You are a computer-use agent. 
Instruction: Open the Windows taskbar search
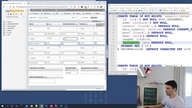(x=7, y=106)
